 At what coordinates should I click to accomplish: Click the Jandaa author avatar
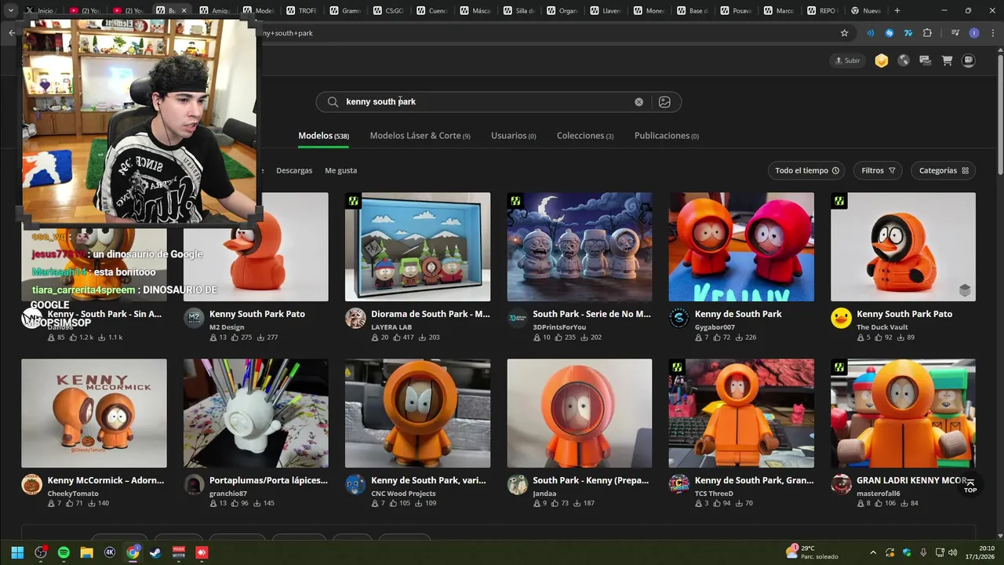(517, 484)
